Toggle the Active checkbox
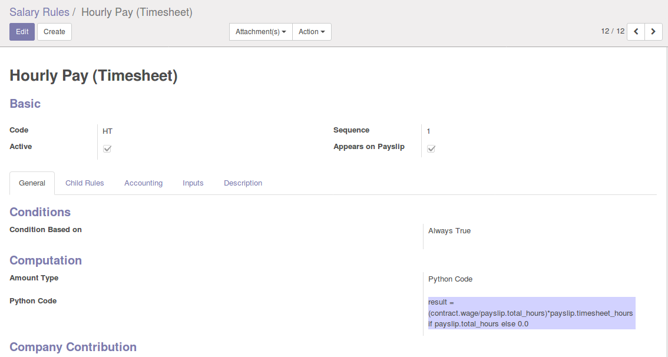The height and width of the screenshot is (357, 668). coord(107,148)
